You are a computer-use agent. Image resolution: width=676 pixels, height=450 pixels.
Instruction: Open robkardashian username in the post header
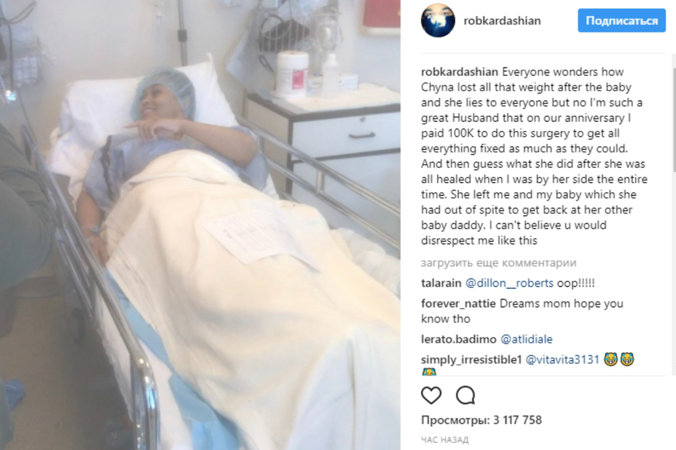coord(502,21)
